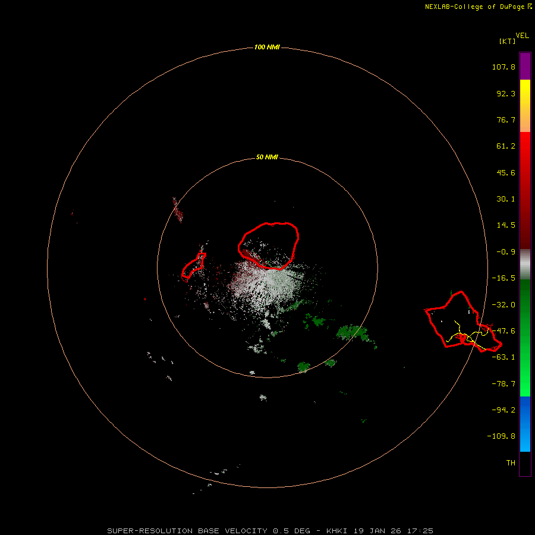The image size is (535, 535).
Task: Pick the blue segment of the velocity scale
Action: coord(525,424)
